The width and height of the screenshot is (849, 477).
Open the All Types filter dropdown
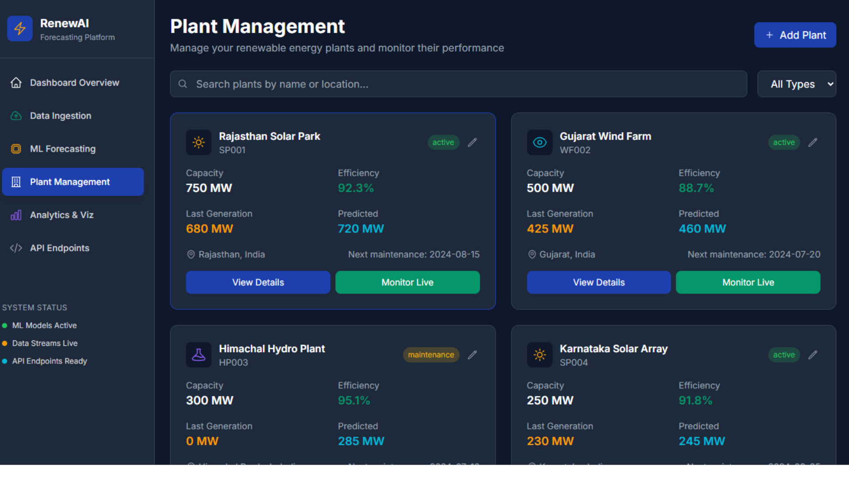pos(796,84)
